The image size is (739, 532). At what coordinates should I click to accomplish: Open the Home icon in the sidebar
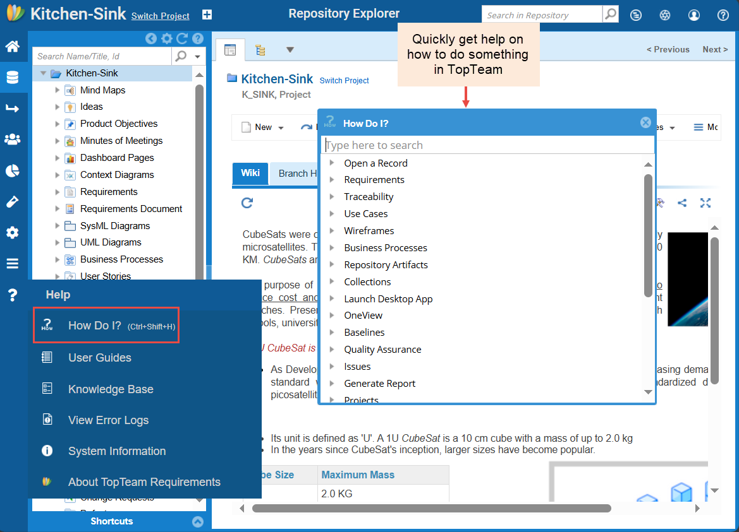[x=13, y=46]
